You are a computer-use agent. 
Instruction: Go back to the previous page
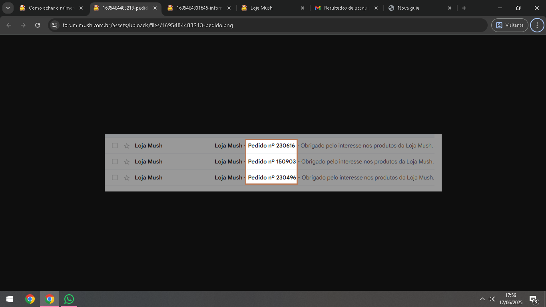tap(9, 25)
